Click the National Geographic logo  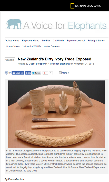click(x=85, y=6)
